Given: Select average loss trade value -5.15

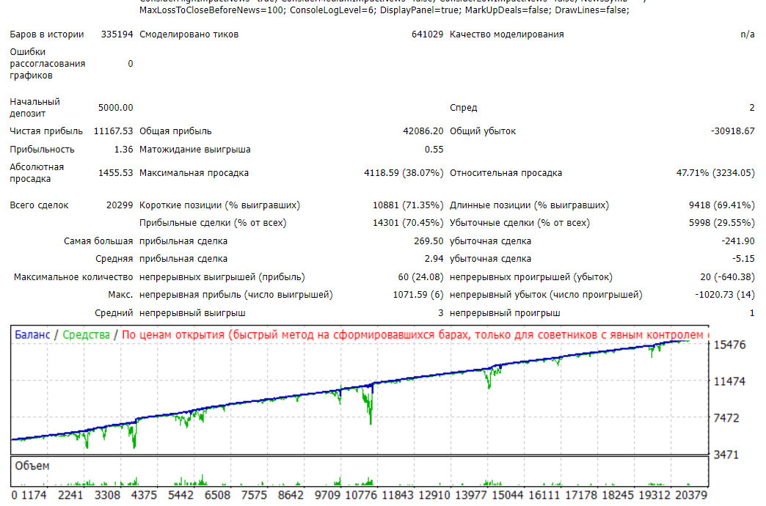Looking at the screenshot, I should point(743,259).
